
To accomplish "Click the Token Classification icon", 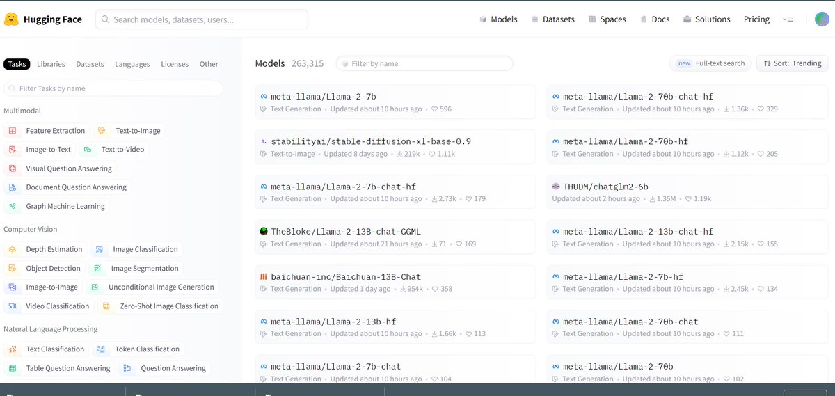I will [102, 349].
